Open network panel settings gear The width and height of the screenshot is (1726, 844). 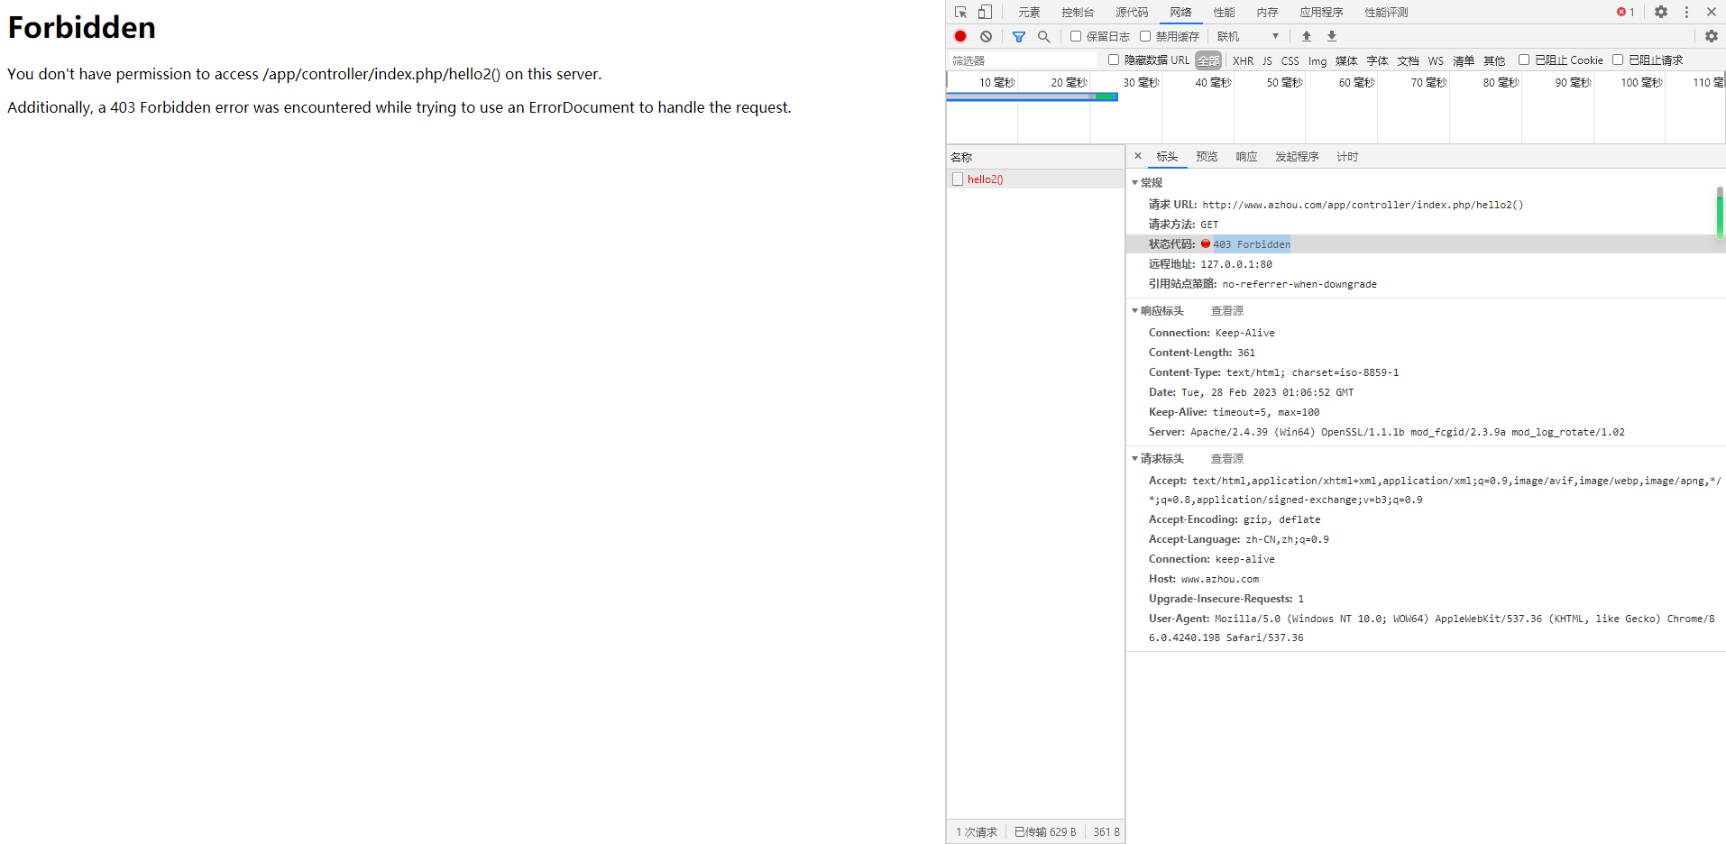click(x=1712, y=36)
